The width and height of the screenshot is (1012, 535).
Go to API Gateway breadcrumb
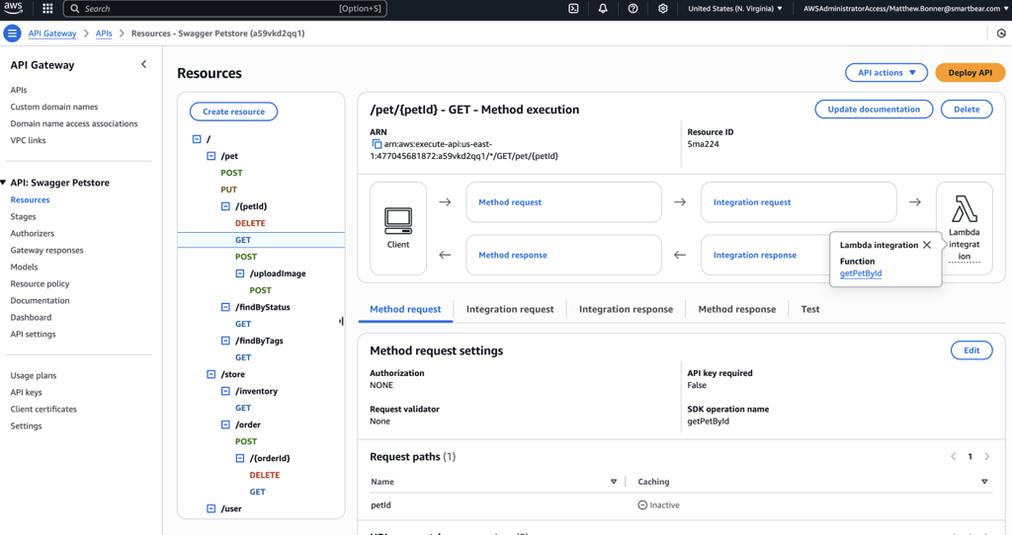(x=52, y=34)
